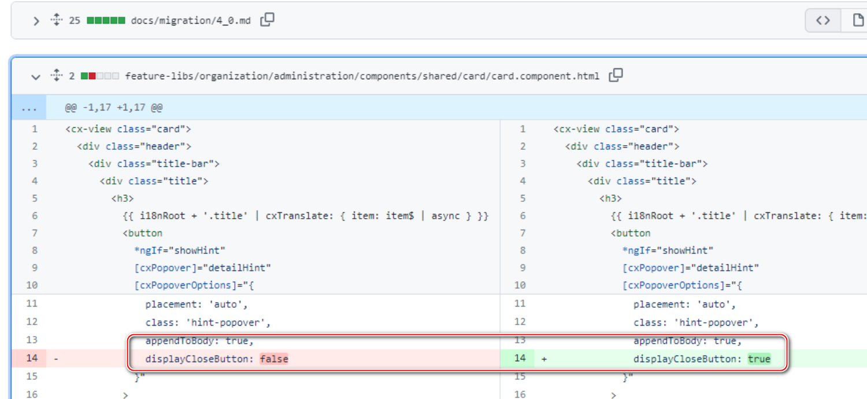This screenshot has height=399, width=867.
Task: Open the docs/migration/4_0.md file link
Action: (191, 21)
